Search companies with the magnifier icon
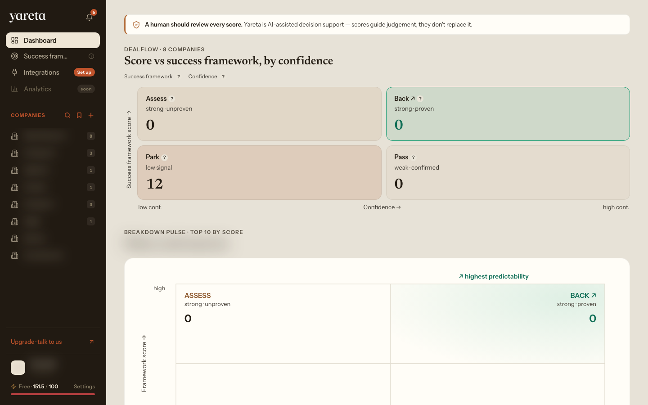The image size is (648, 405). (67, 115)
